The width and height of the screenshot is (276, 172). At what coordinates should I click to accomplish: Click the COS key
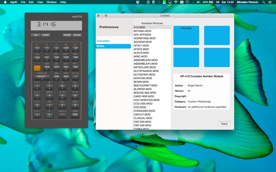pos(66,58)
